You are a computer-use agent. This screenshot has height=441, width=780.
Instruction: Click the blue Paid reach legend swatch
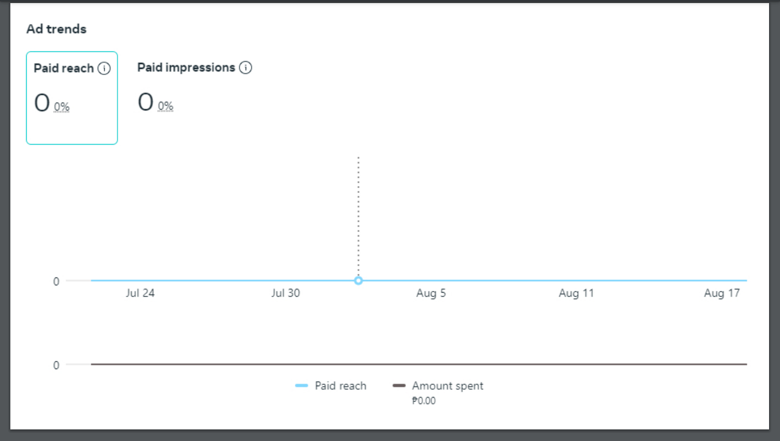pos(301,385)
